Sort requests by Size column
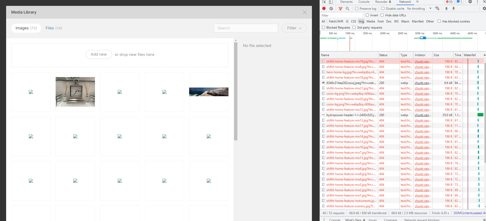 [x=443, y=55]
